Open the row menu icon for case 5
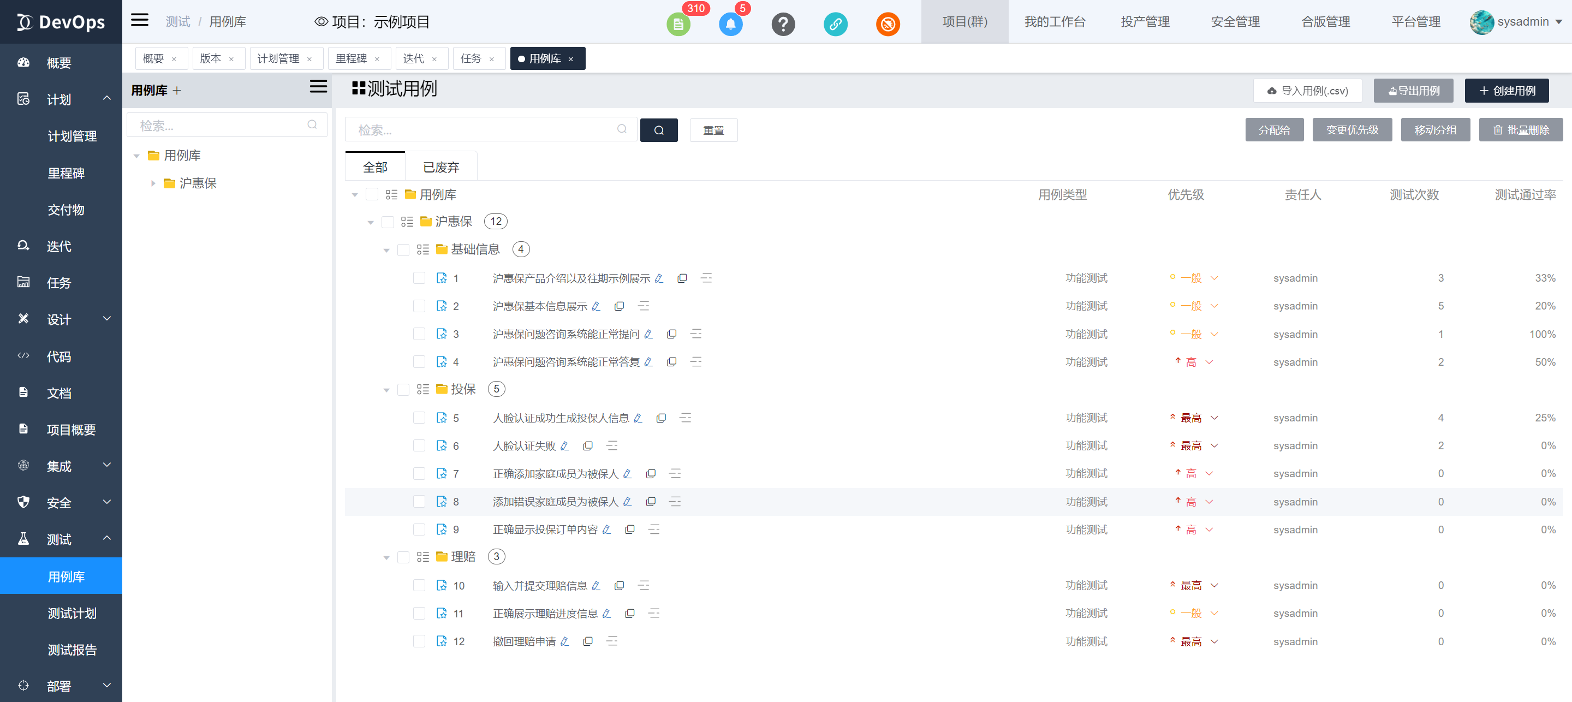The width and height of the screenshot is (1572, 702). click(x=686, y=418)
